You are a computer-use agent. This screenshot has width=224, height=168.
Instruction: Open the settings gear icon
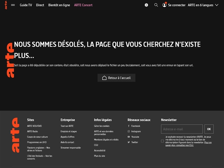coord(146,5)
